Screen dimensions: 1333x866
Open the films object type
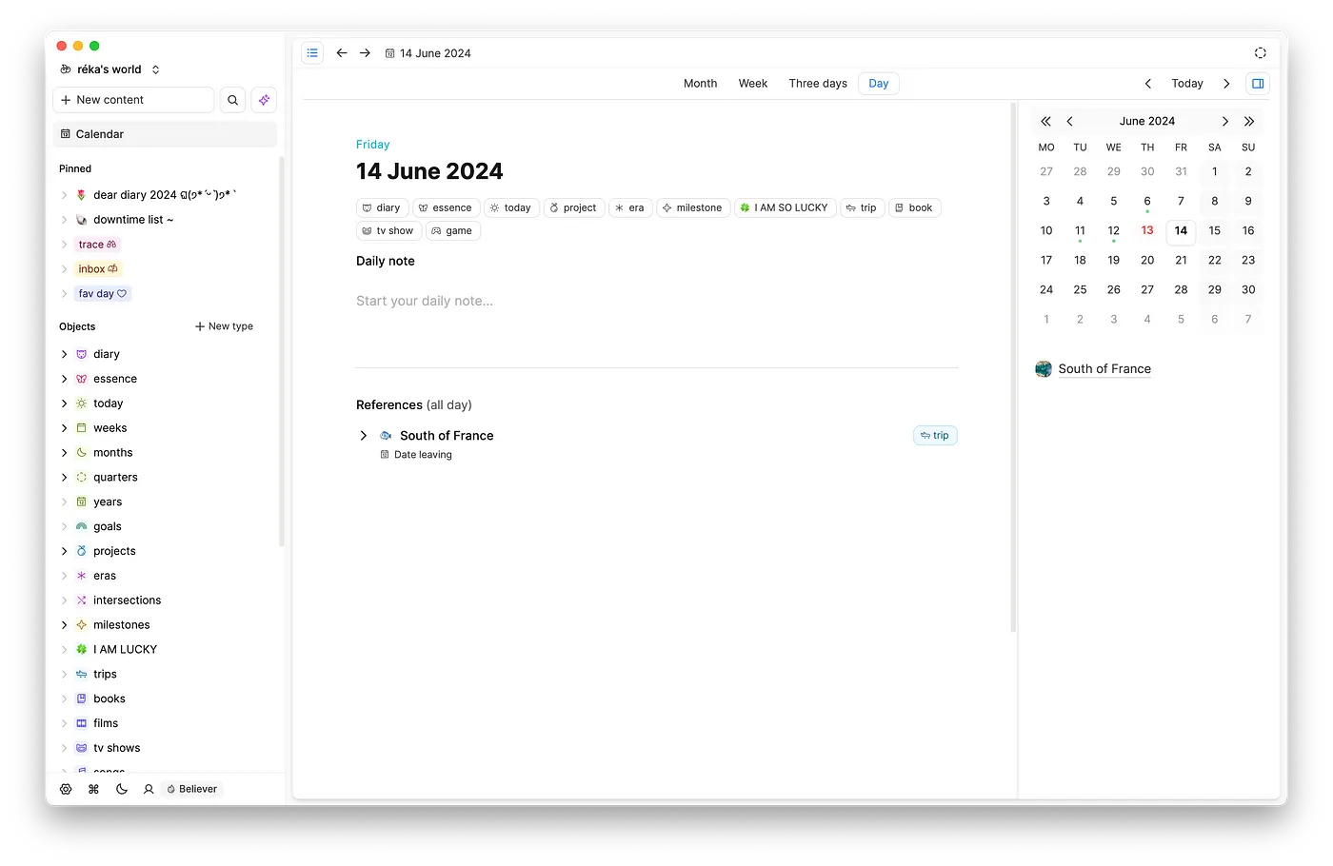[x=105, y=723]
